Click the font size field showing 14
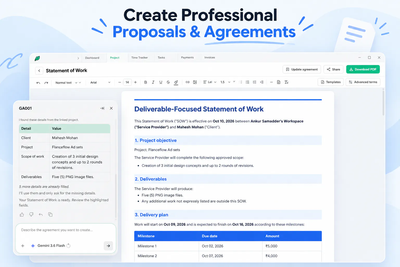400x267 pixels. pos(127,82)
